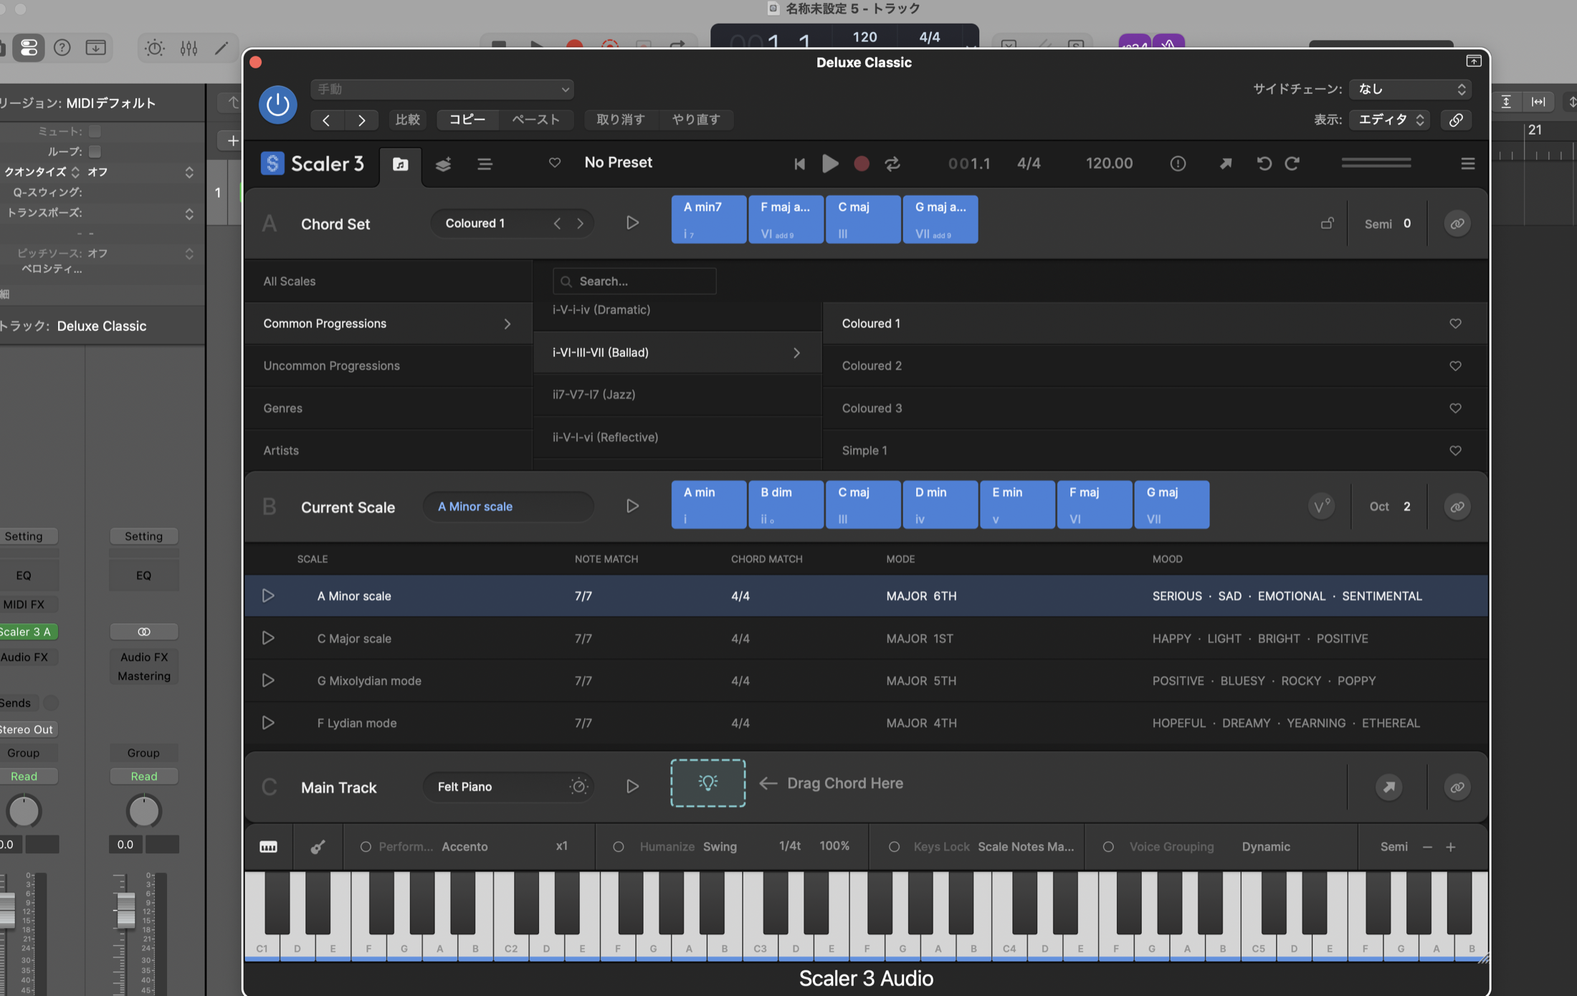This screenshot has height=996, width=1577.
Task: Favorite the Coloured 2 chord set
Action: pyautogui.click(x=1455, y=366)
